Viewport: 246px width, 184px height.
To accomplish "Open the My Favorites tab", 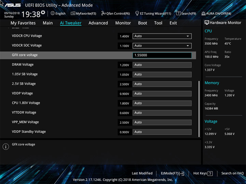I will (x=23, y=23).
